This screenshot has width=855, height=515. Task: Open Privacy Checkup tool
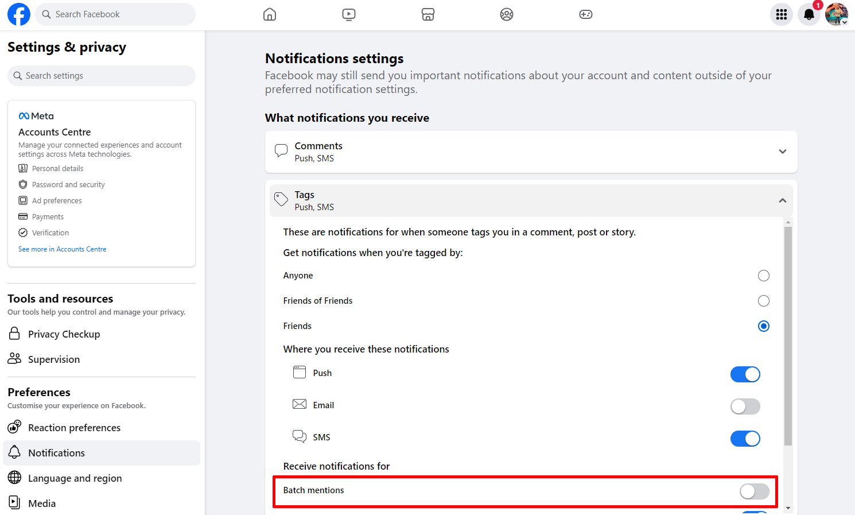point(64,334)
